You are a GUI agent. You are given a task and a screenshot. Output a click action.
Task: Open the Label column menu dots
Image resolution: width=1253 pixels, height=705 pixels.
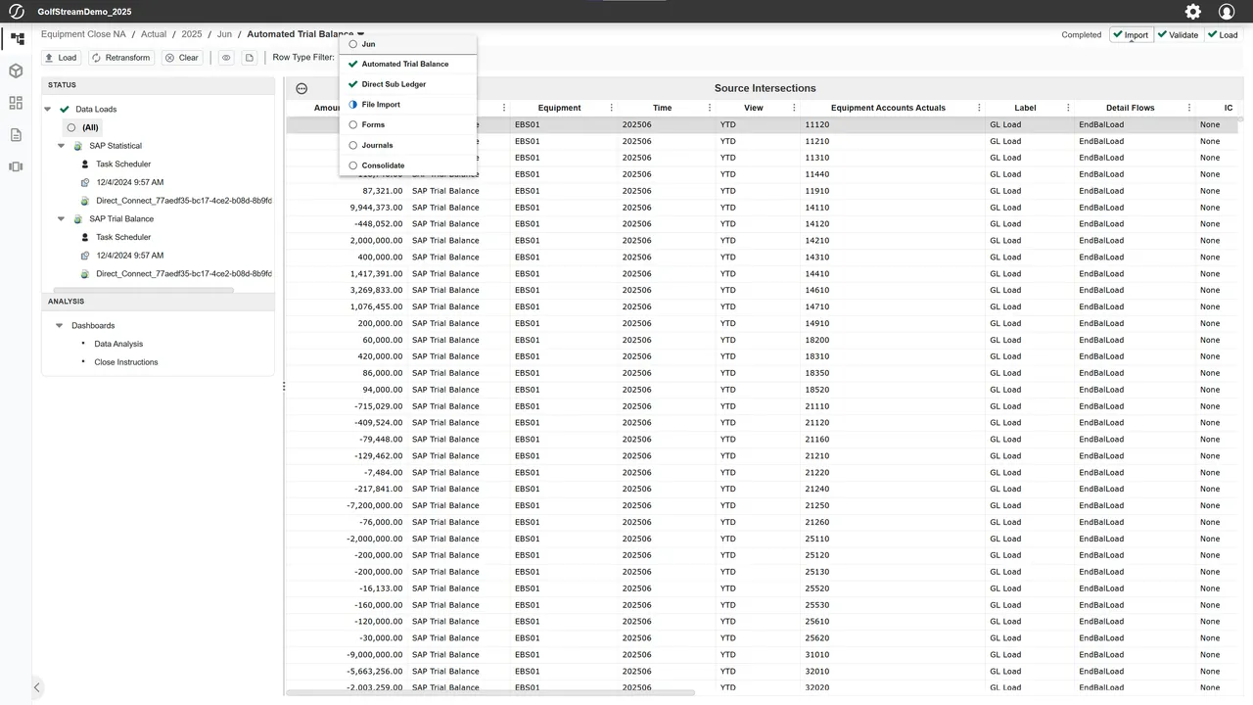[1068, 108]
